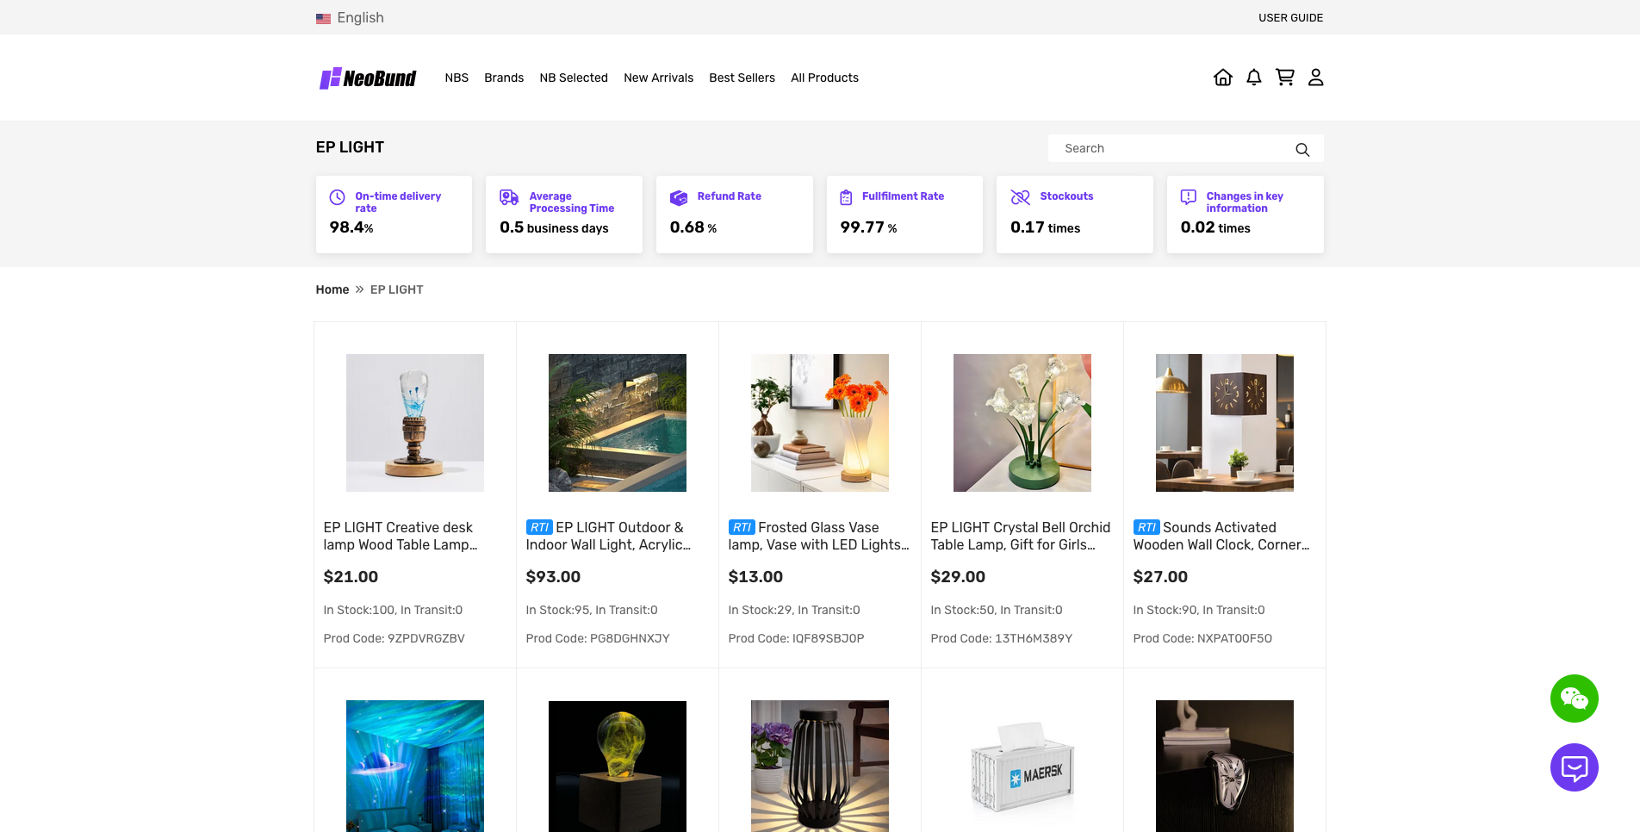Open black lantern lamp thumbnail

point(820,766)
